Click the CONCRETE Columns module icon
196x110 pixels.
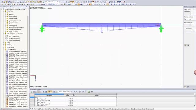[x=7, y=97]
